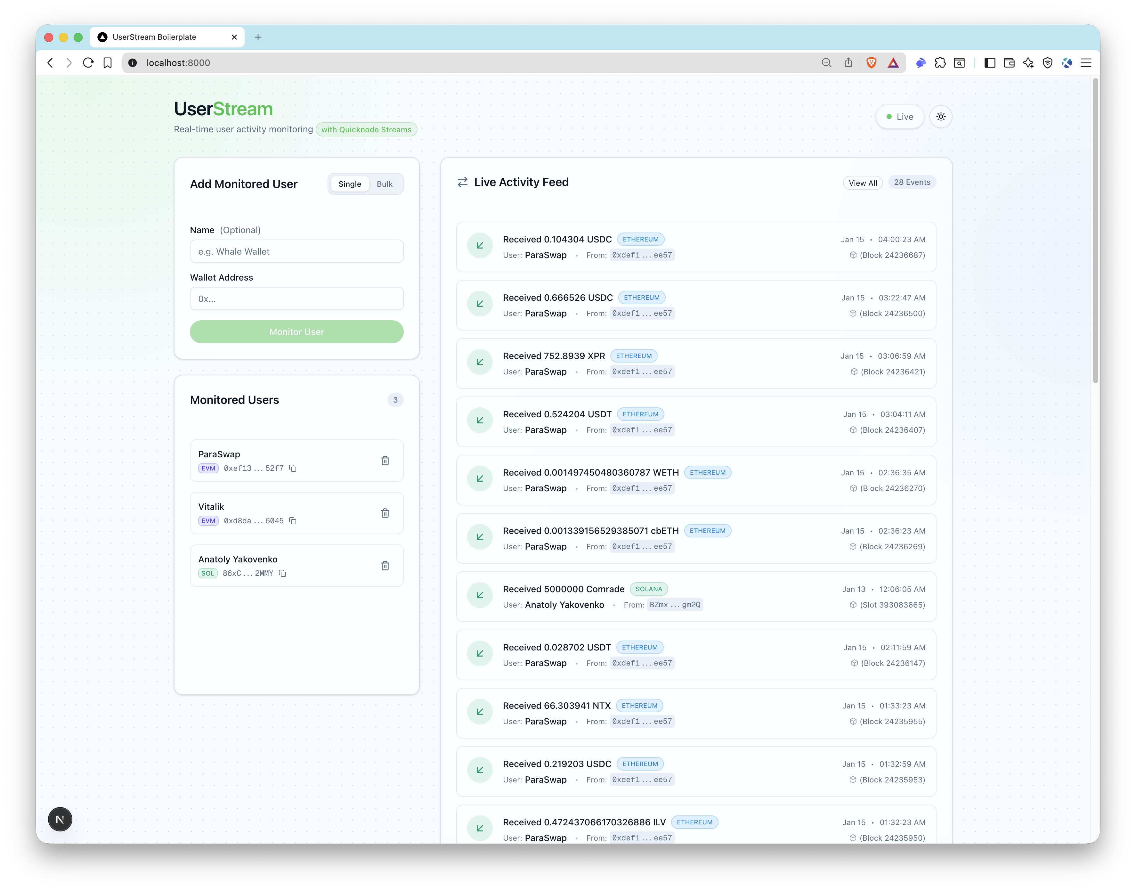The width and height of the screenshot is (1136, 891).
Task: Click the swap arrows beside Live Activity Feed
Action: (x=462, y=182)
